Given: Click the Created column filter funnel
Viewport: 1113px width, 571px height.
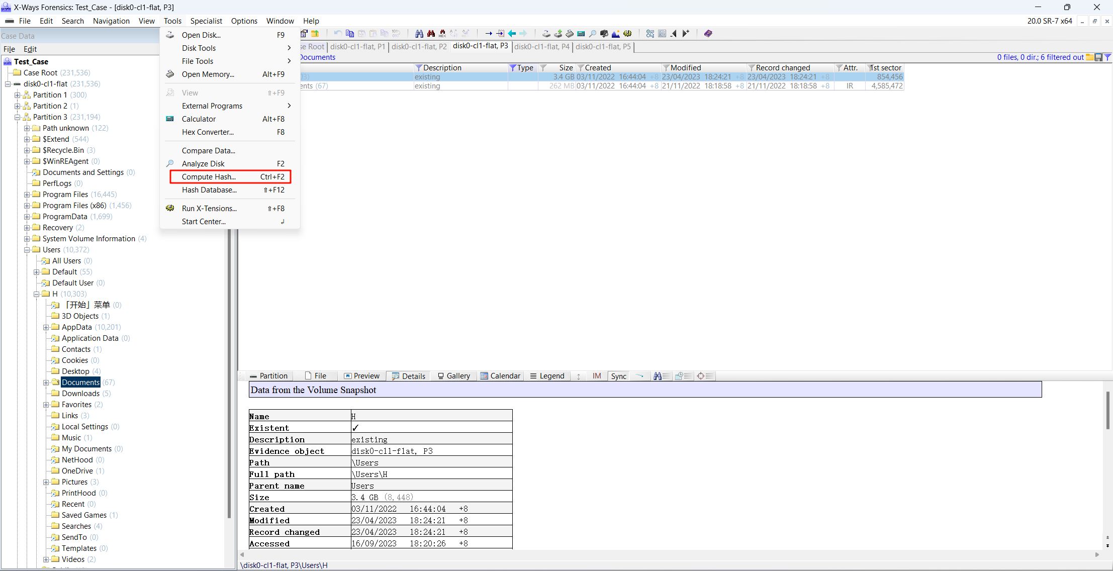Looking at the screenshot, I should pyautogui.click(x=581, y=68).
